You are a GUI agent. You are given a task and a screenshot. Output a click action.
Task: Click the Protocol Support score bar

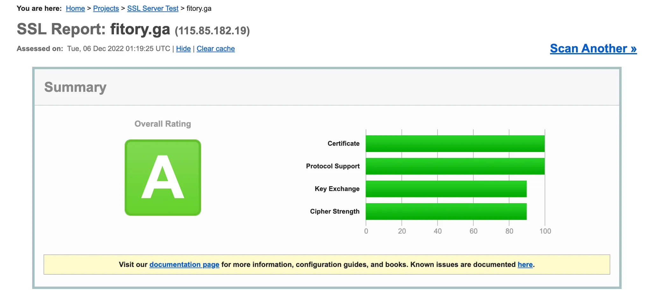(455, 166)
